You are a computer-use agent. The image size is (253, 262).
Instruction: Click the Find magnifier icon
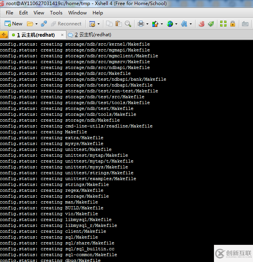point(128,24)
